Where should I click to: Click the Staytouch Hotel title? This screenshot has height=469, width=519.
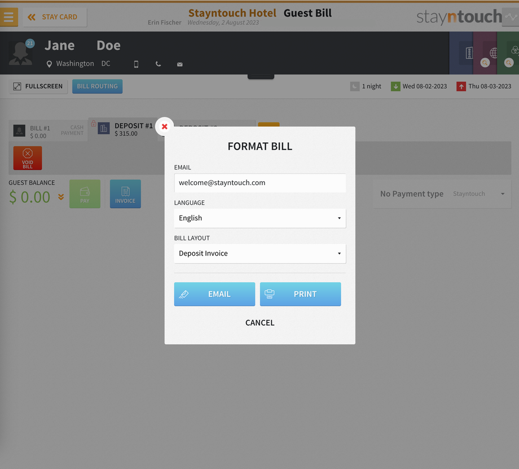click(232, 13)
